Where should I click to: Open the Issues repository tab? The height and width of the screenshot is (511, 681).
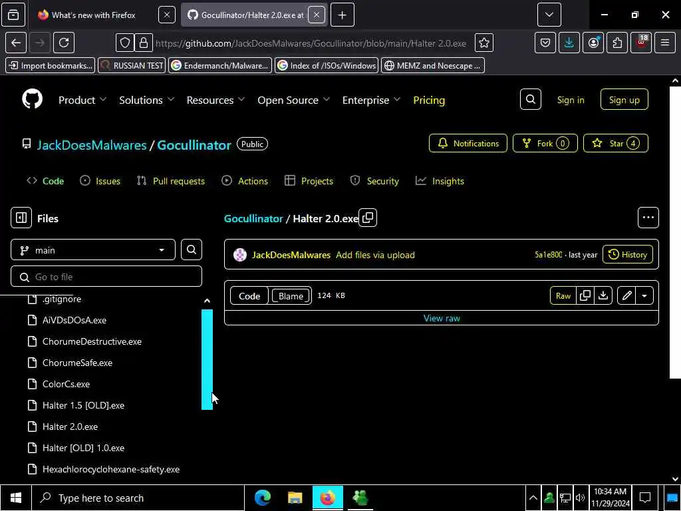click(x=100, y=181)
